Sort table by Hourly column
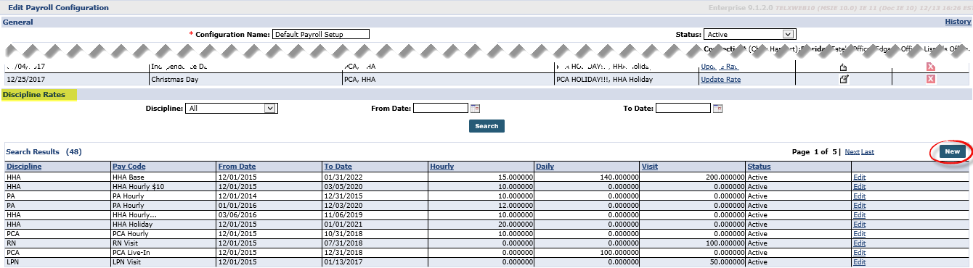Screen dimensions: 973x268 [x=442, y=167]
